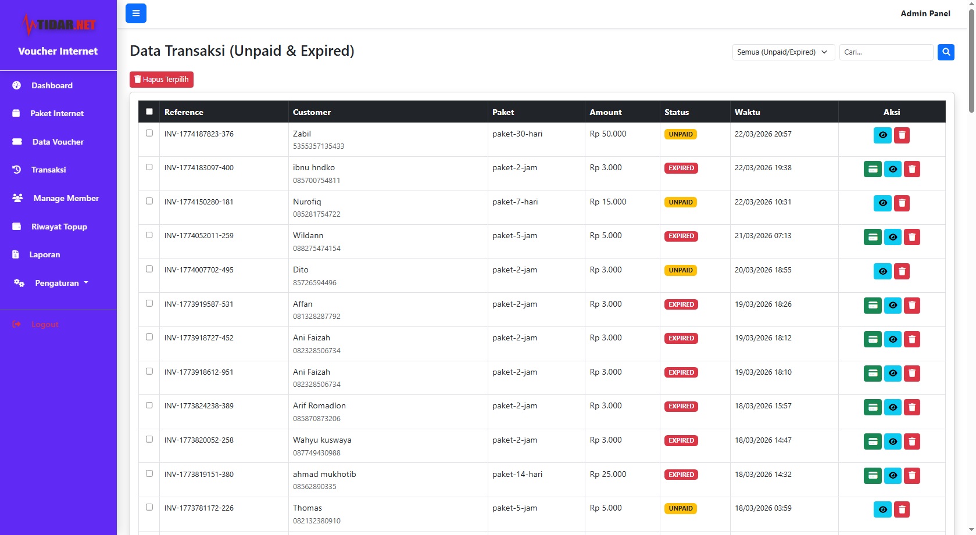Click the Hapus Terpilih button

click(x=162, y=80)
